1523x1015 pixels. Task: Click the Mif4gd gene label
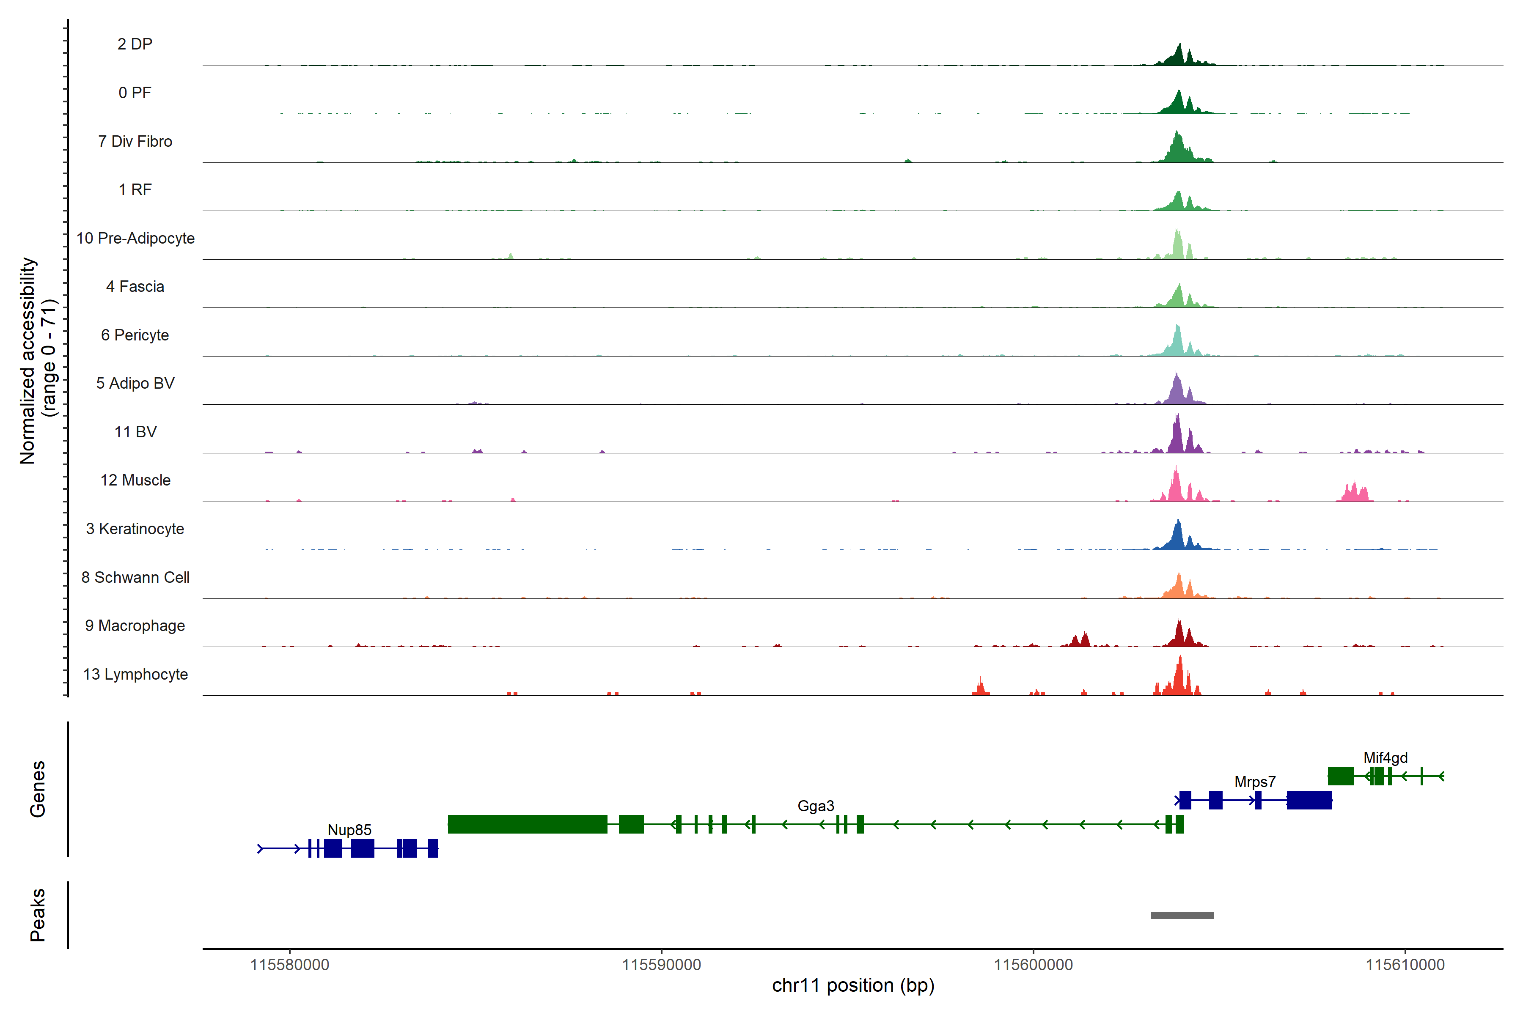click(1385, 757)
